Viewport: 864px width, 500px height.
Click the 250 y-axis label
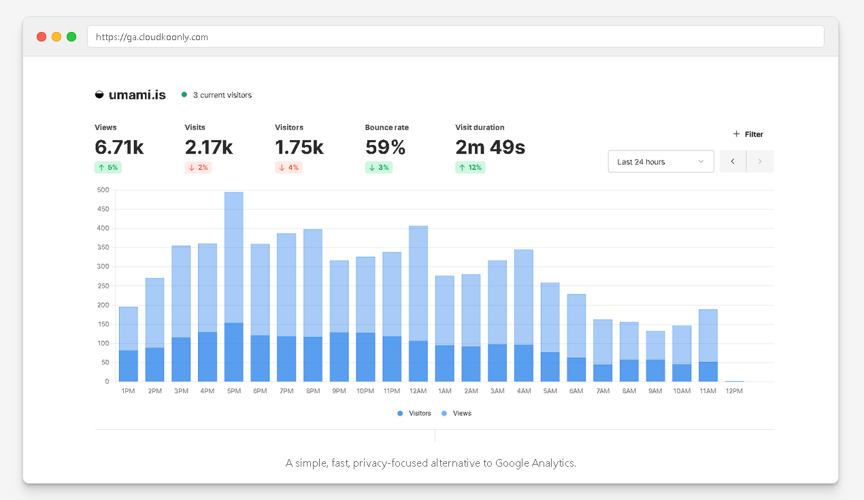point(103,286)
